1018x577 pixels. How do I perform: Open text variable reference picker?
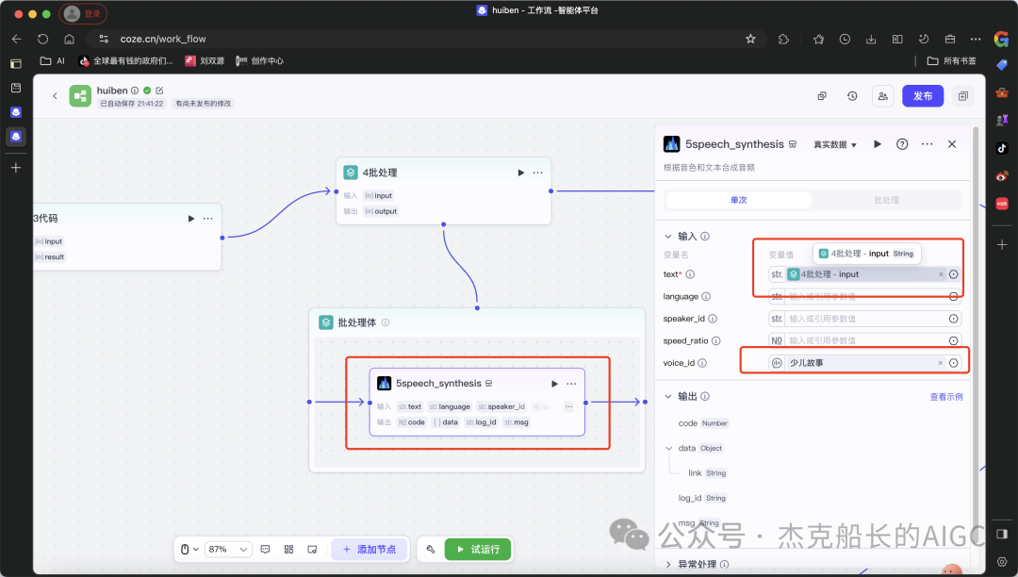tap(953, 274)
